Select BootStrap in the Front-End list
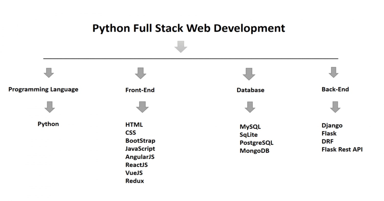Viewport: 384px width, 201px height. pyautogui.click(x=140, y=141)
